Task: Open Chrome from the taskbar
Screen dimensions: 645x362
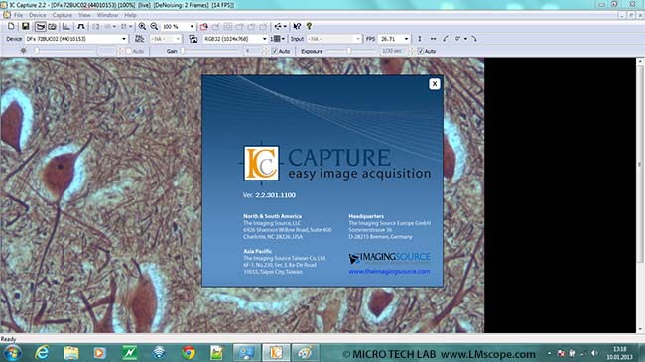Action: tap(189, 353)
